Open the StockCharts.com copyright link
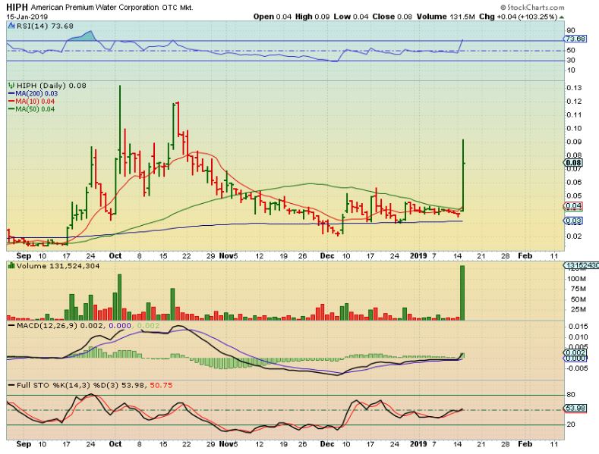Viewport: 599px width, 454px height. point(532,8)
